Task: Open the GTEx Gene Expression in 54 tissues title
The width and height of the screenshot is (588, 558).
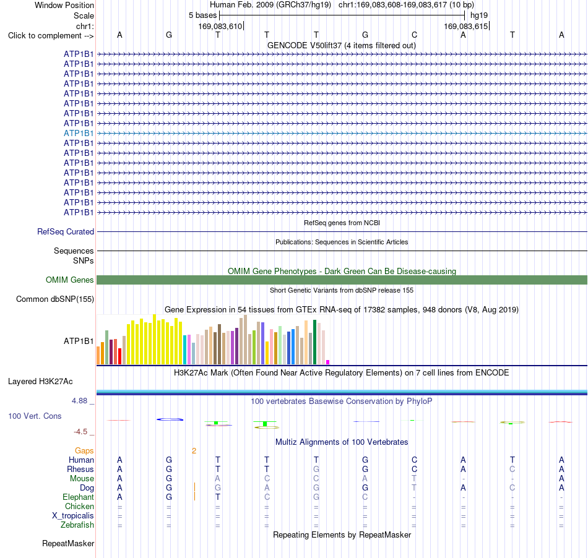Action: click(x=342, y=309)
